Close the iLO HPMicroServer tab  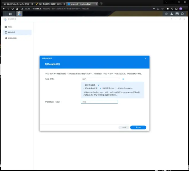click(x=32, y=4)
